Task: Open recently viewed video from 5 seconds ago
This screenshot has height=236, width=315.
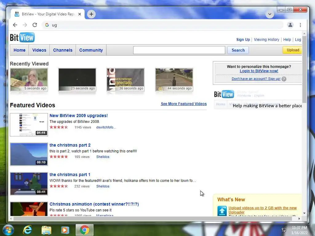Action: point(29,80)
